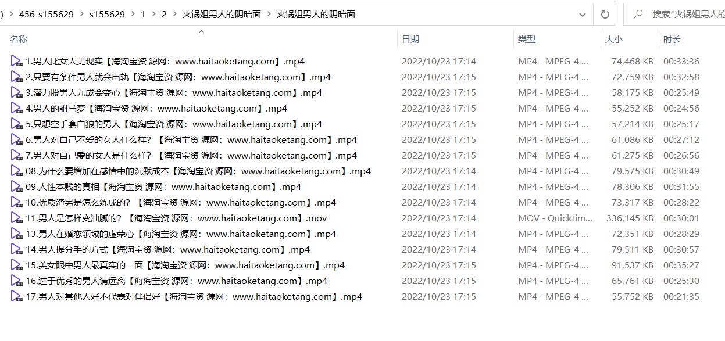Click the refresh button in address bar

click(605, 15)
